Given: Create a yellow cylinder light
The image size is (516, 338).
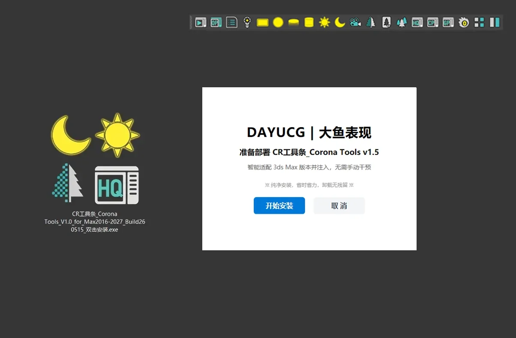Looking at the screenshot, I should pyautogui.click(x=309, y=22).
